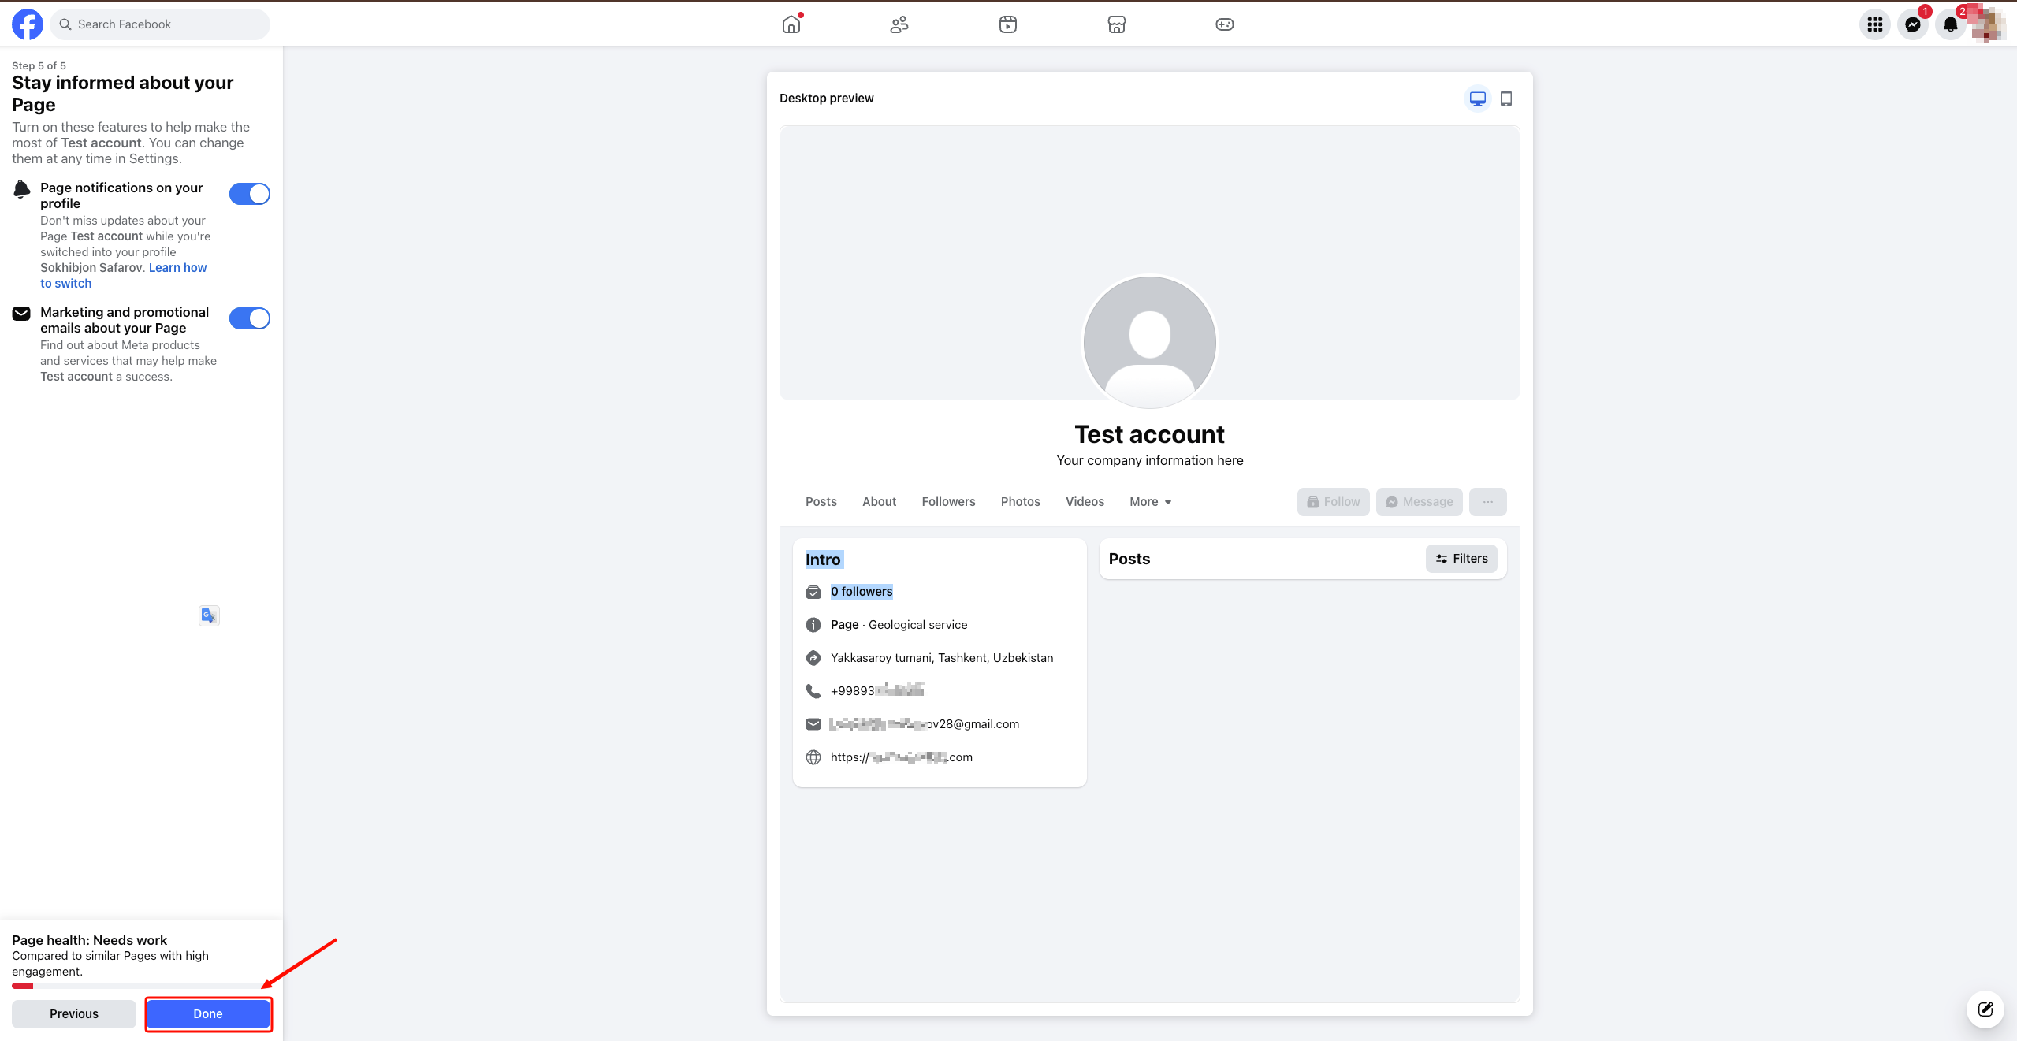Click the filters sliders icon in Posts

(x=1442, y=559)
